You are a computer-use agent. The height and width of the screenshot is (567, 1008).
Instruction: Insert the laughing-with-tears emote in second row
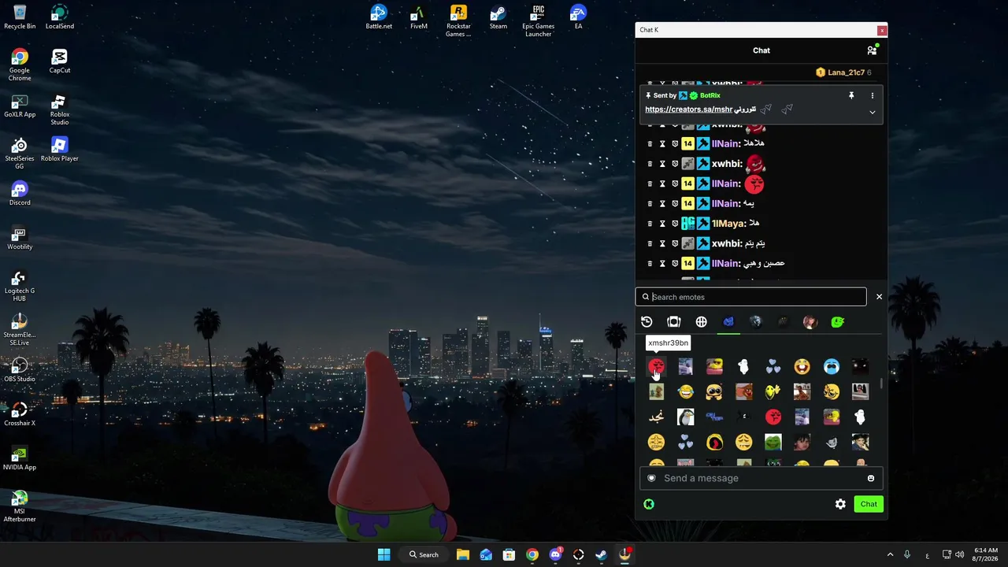coord(685,392)
